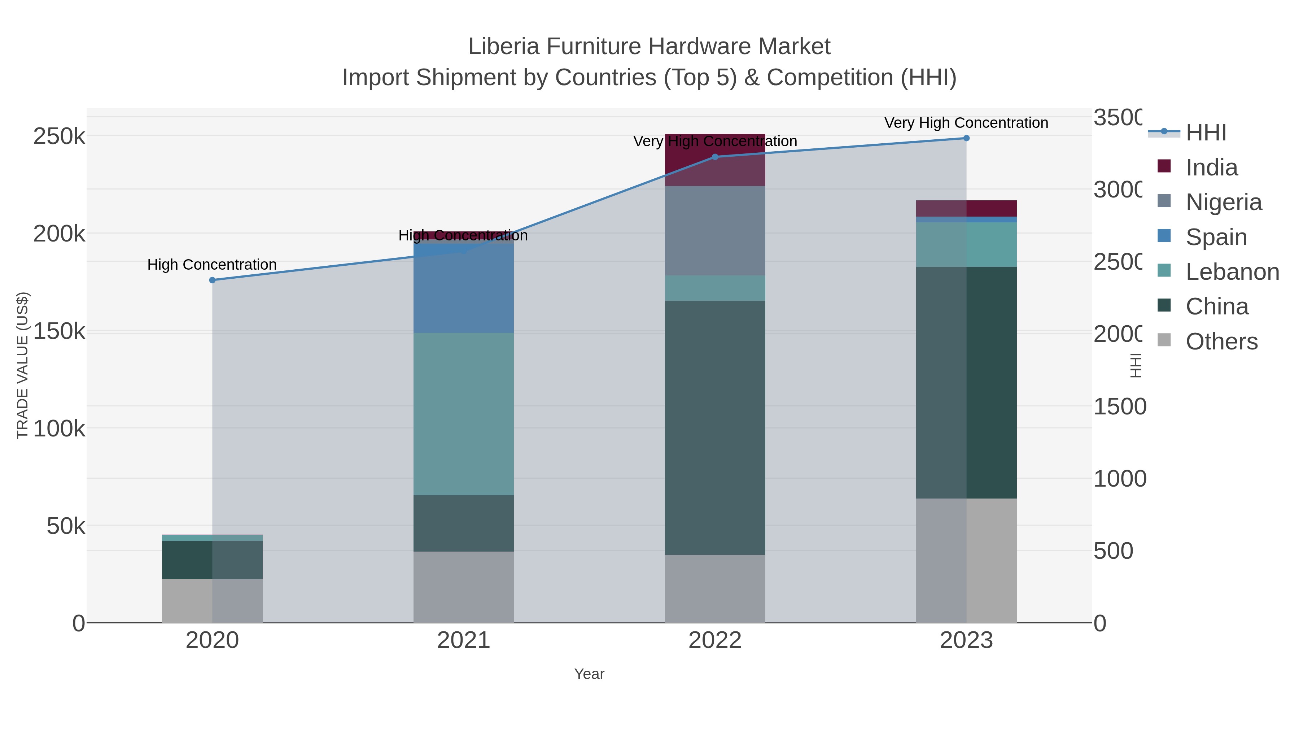1299x731 pixels.
Task: Select the 2021 China bar segment
Action: point(463,524)
